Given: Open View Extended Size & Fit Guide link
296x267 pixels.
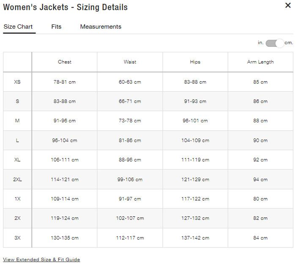Looking at the screenshot, I should tap(41, 259).
